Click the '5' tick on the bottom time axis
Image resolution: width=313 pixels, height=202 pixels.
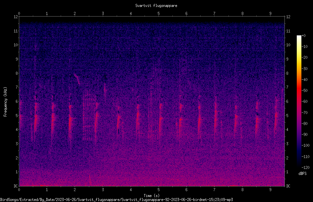click(x=159, y=190)
